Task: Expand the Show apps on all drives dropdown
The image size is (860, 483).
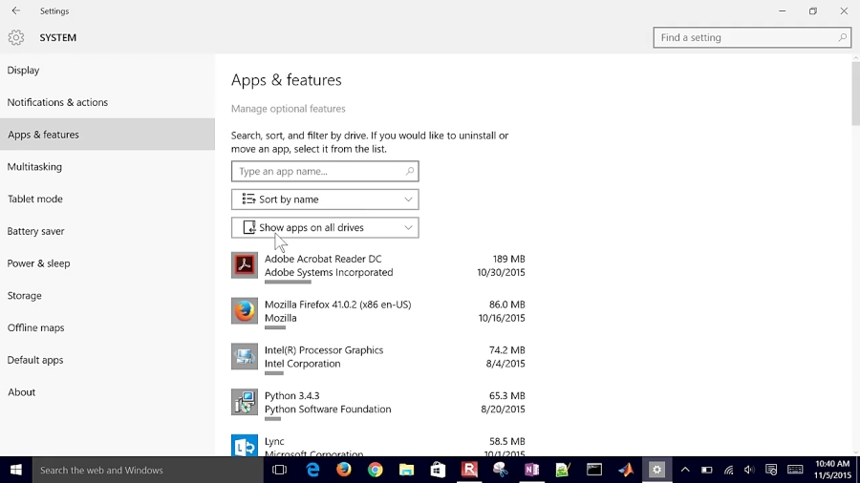Action: pos(325,228)
